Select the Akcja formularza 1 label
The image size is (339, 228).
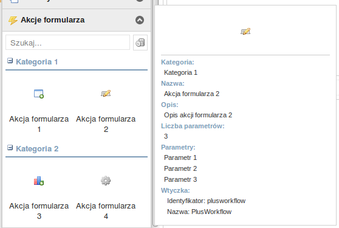(39, 124)
